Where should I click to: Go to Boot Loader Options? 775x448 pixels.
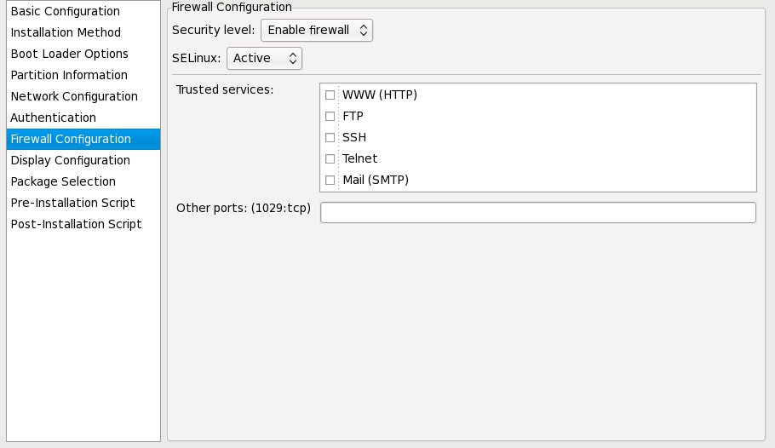tap(69, 54)
